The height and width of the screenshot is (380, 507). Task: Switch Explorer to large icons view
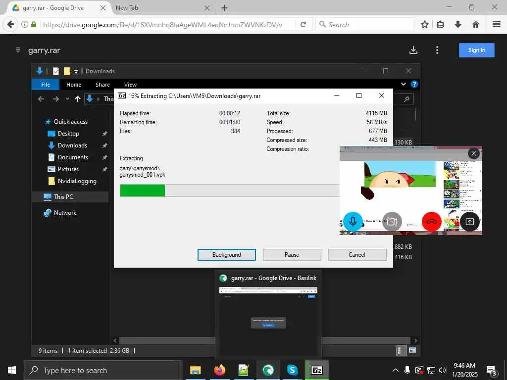coord(412,350)
